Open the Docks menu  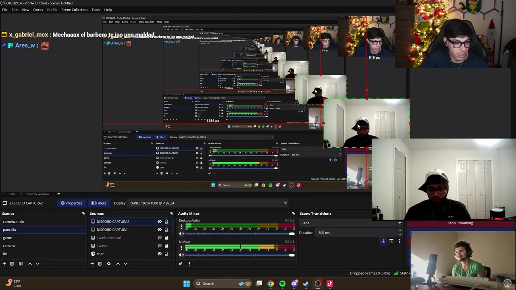(38, 10)
